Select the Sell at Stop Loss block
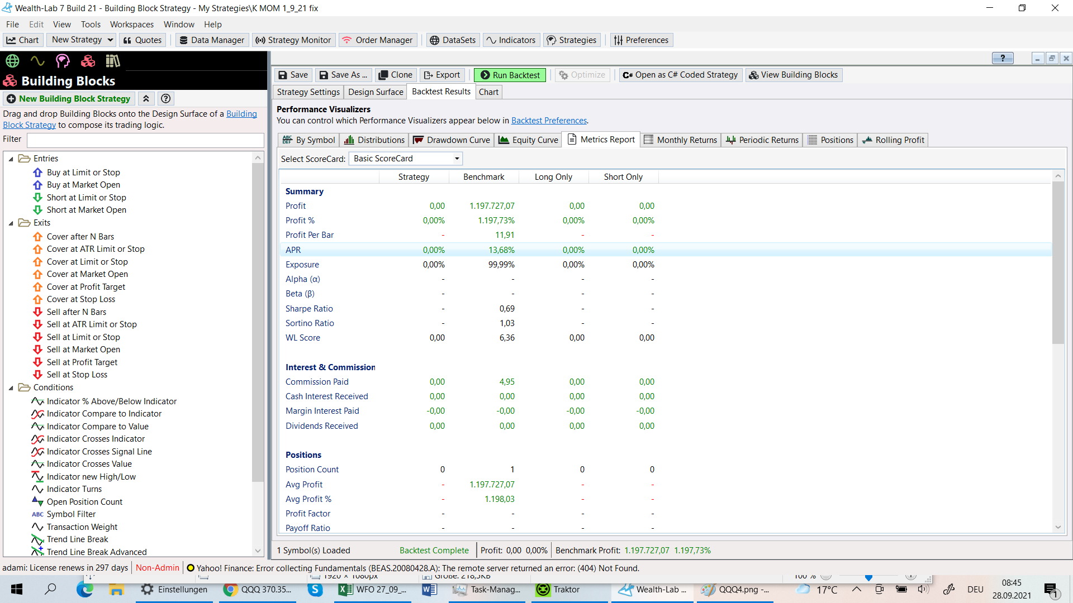 coord(77,375)
